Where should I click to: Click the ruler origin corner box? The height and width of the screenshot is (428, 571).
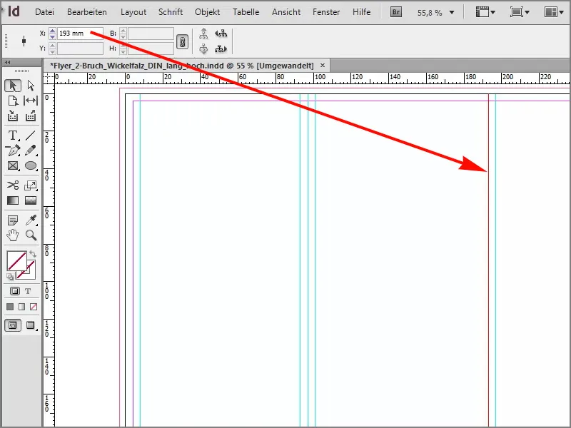click(49, 78)
